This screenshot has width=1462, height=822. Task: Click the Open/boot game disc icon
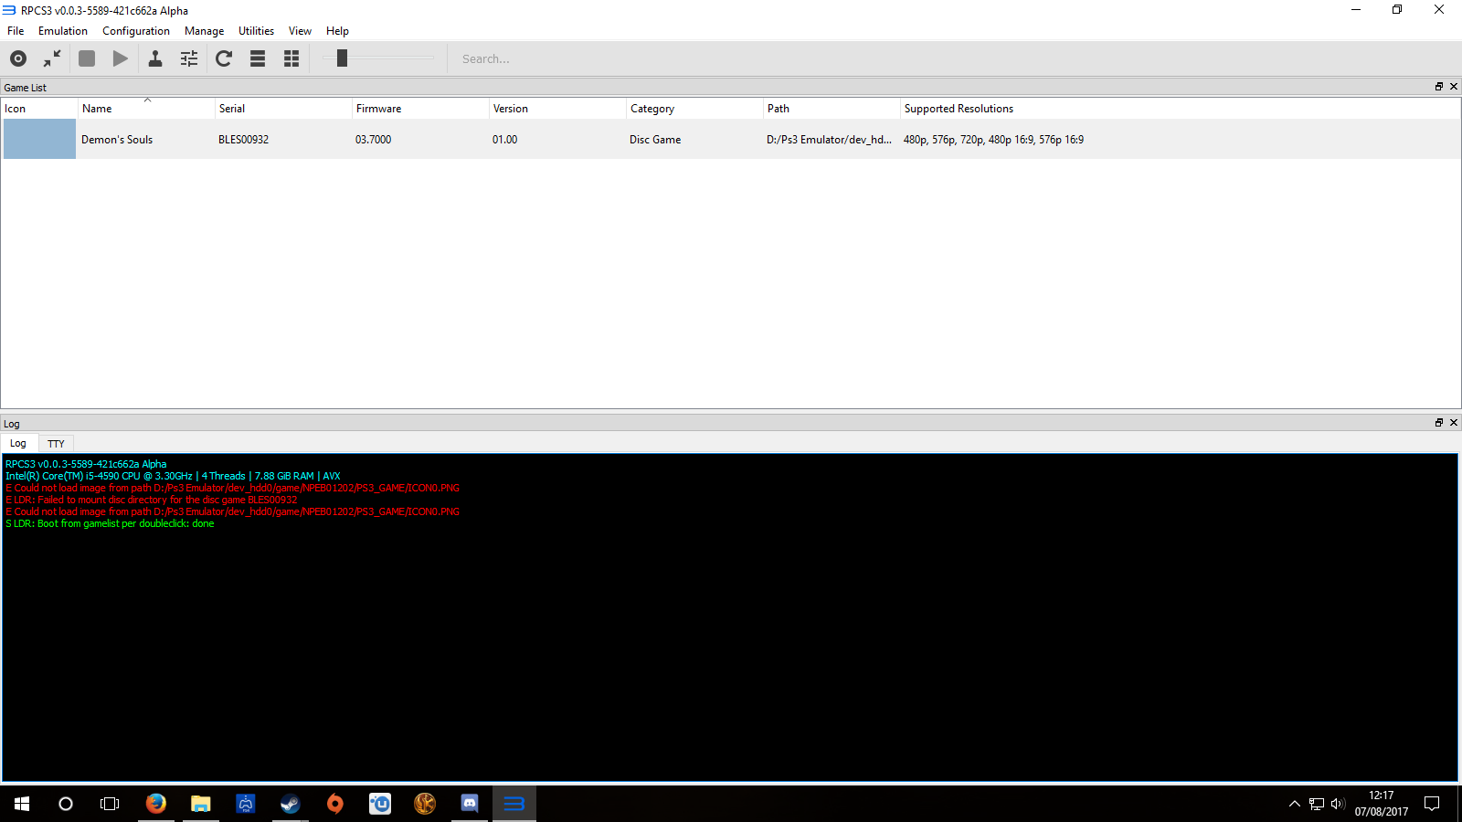tap(18, 58)
